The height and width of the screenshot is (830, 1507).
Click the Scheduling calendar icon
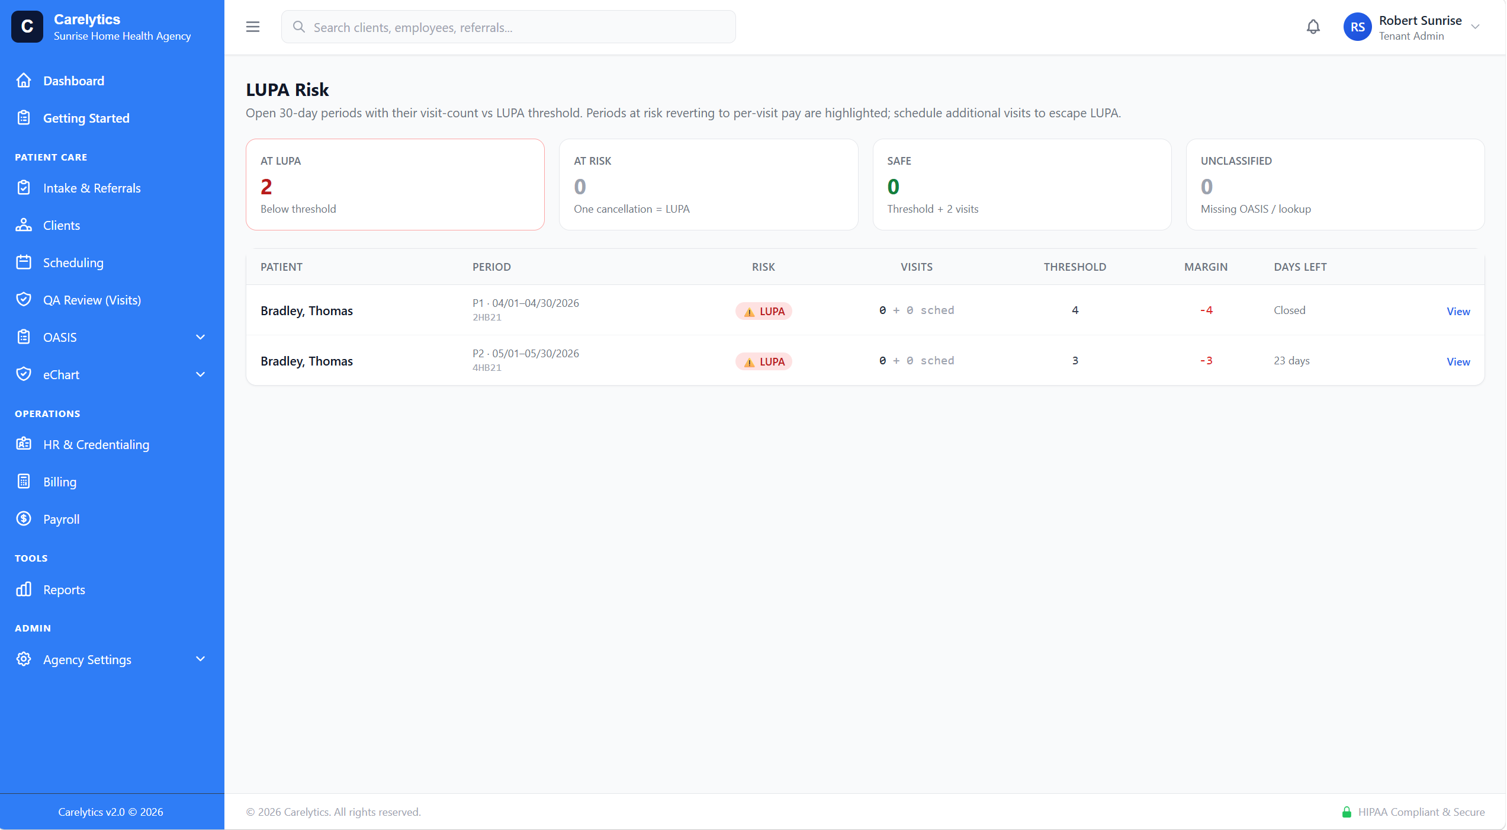[x=24, y=262]
